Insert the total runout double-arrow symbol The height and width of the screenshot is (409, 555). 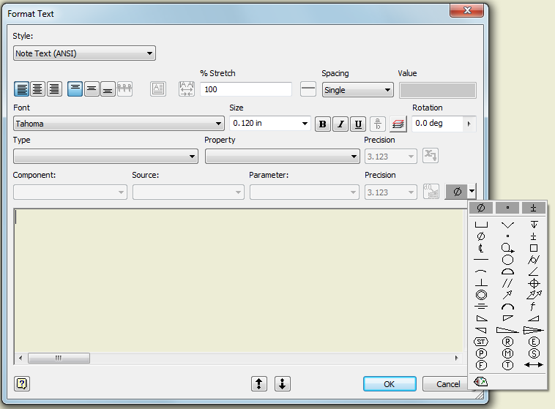point(534,295)
